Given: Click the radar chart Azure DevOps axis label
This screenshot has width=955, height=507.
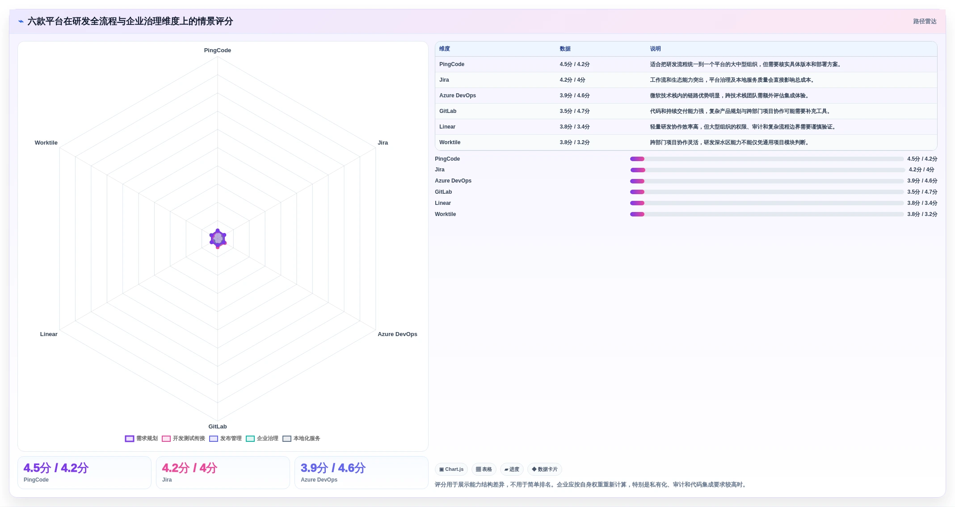Looking at the screenshot, I should click(397, 334).
